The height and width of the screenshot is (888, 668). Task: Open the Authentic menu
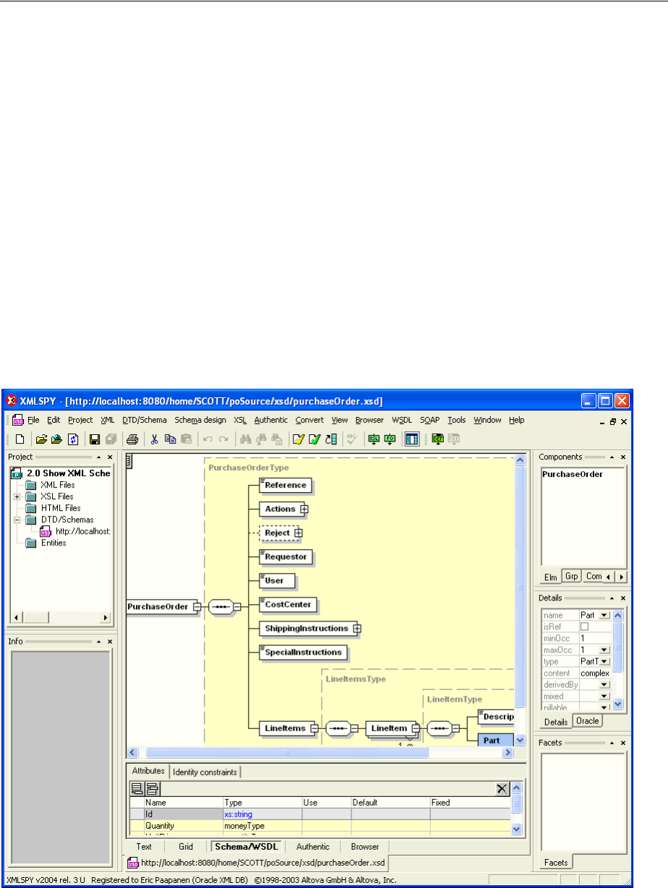click(271, 420)
